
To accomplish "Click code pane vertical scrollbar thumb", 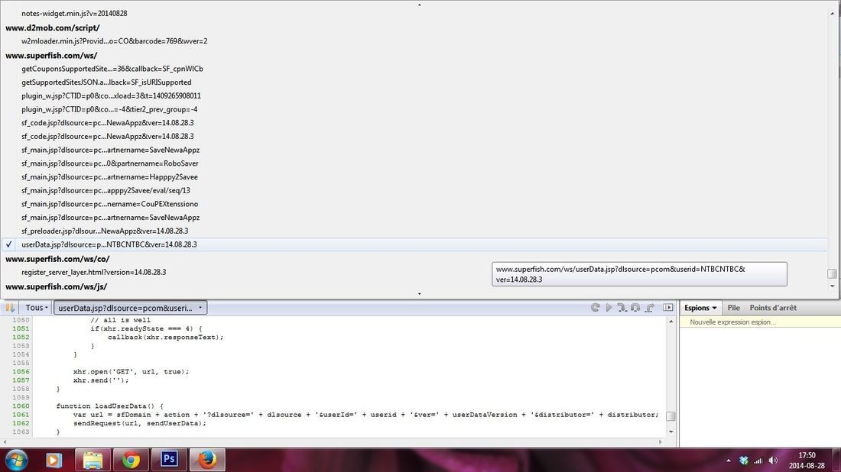I will pos(671,416).
